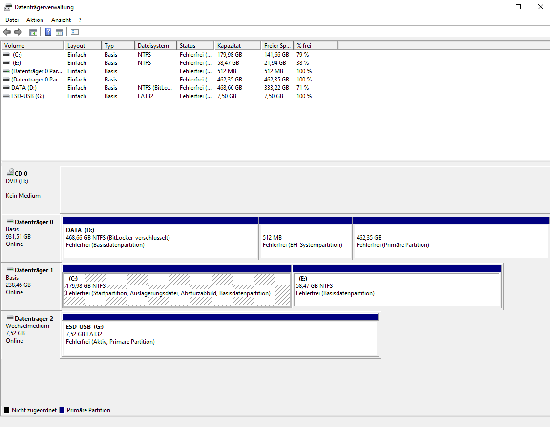Click the 38 % free cell
This screenshot has width=550, height=427.
[x=303, y=63]
